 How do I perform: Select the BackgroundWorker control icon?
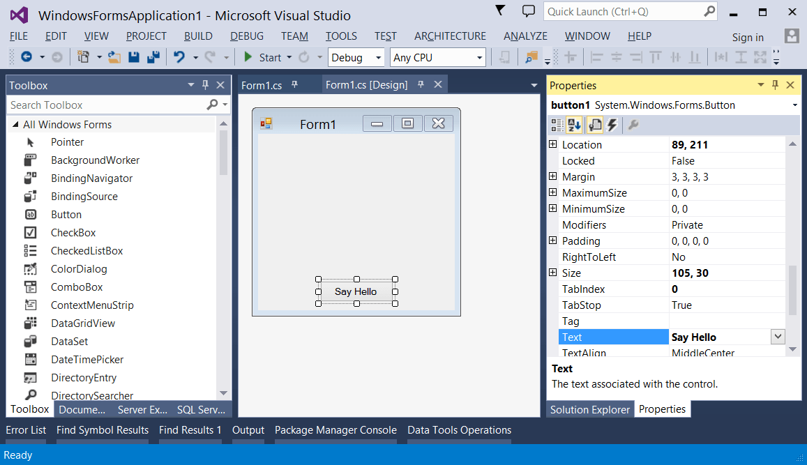tap(31, 160)
